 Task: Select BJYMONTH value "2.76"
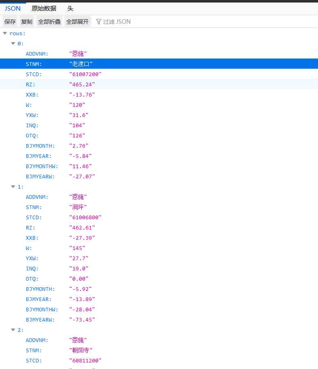79,146
